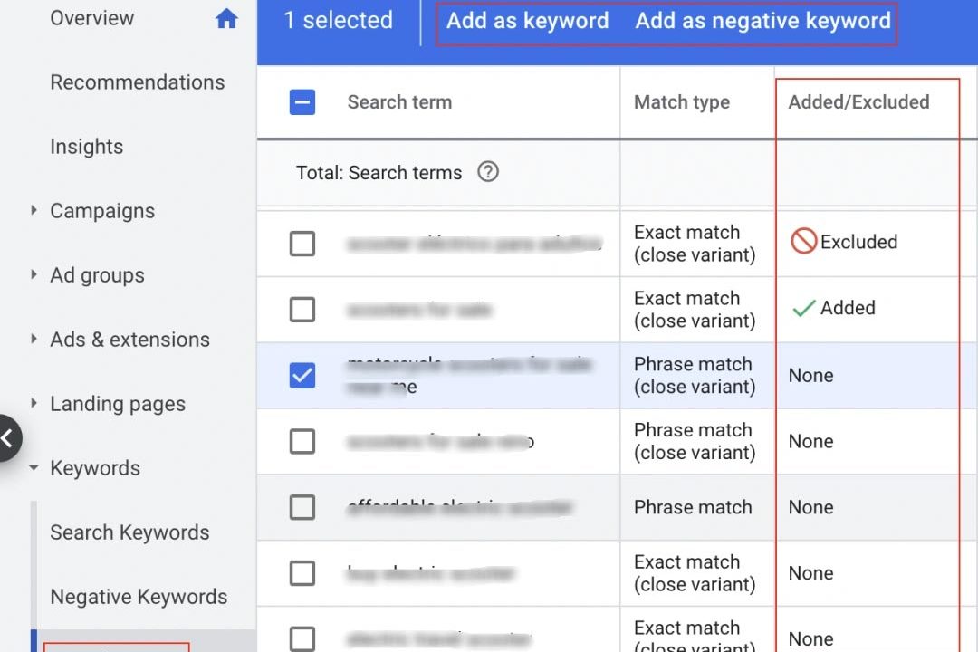This screenshot has height=652, width=978.
Task: Click the red Excluded status icon
Action: click(803, 241)
